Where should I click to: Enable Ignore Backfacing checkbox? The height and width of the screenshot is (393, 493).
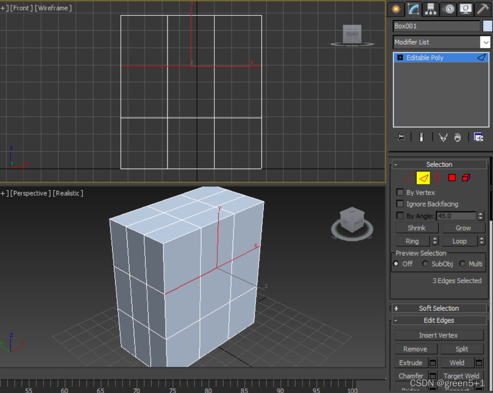[400, 204]
